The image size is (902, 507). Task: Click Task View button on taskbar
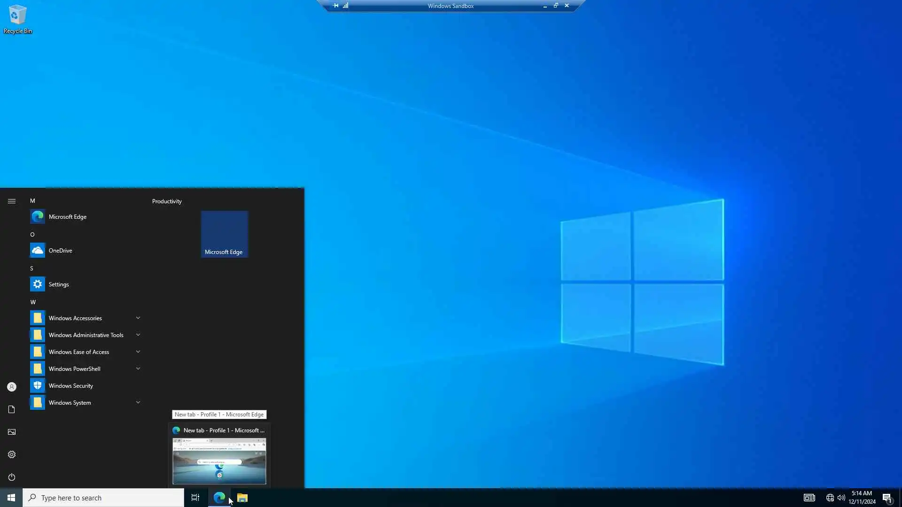195,498
